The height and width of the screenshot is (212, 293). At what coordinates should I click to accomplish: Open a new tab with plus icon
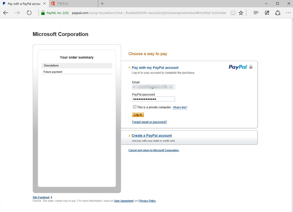[102, 3]
